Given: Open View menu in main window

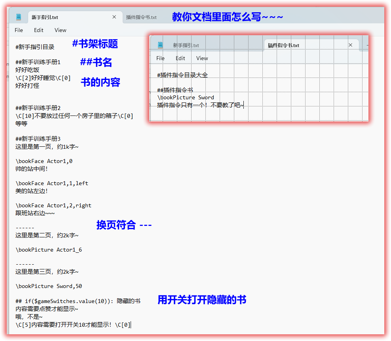Looking at the screenshot, I should (60, 30).
